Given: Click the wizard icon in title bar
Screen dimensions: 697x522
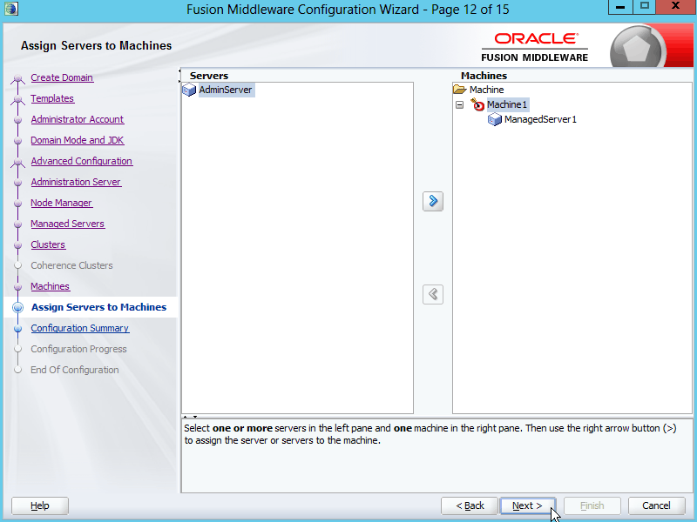Looking at the screenshot, I should (x=10, y=10).
